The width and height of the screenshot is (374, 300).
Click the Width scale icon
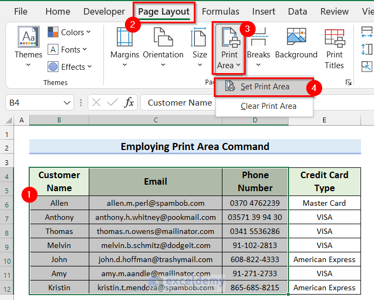point(367,32)
